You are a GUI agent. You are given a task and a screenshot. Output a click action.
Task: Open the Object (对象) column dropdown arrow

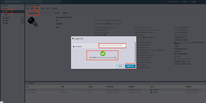87,87
